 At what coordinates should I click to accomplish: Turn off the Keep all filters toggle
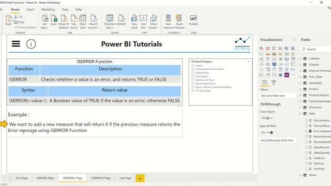(x=269, y=132)
